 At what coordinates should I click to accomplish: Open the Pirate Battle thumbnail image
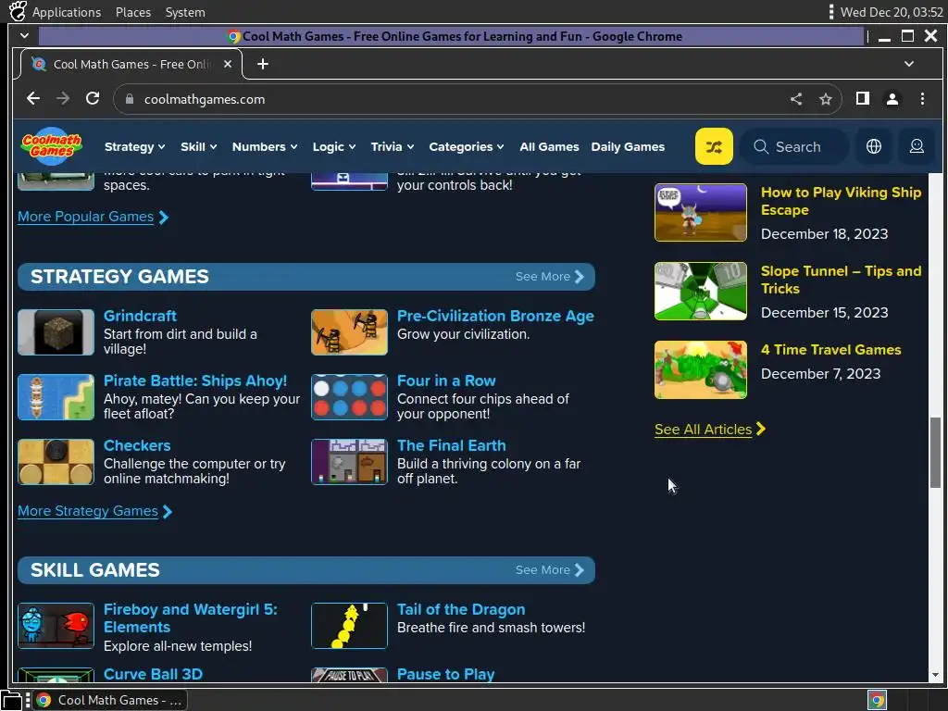56,396
